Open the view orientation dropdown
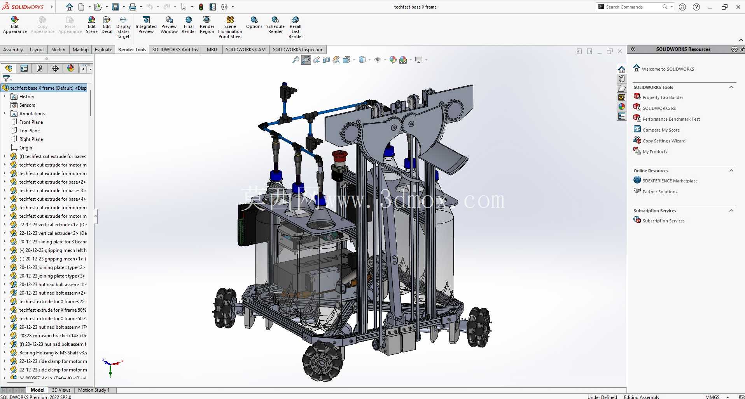The width and height of the screenshot is (745, 399). [354, 60]
